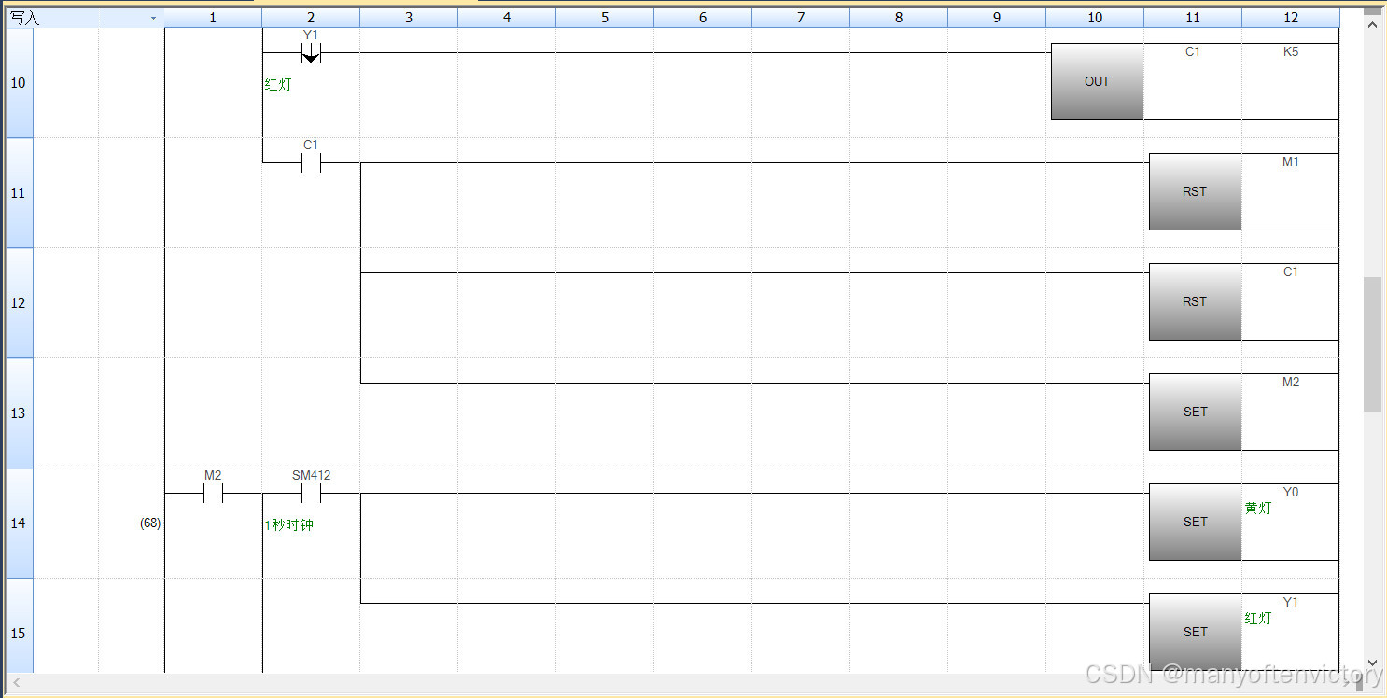Select row header 12

(x=20, y=303)
